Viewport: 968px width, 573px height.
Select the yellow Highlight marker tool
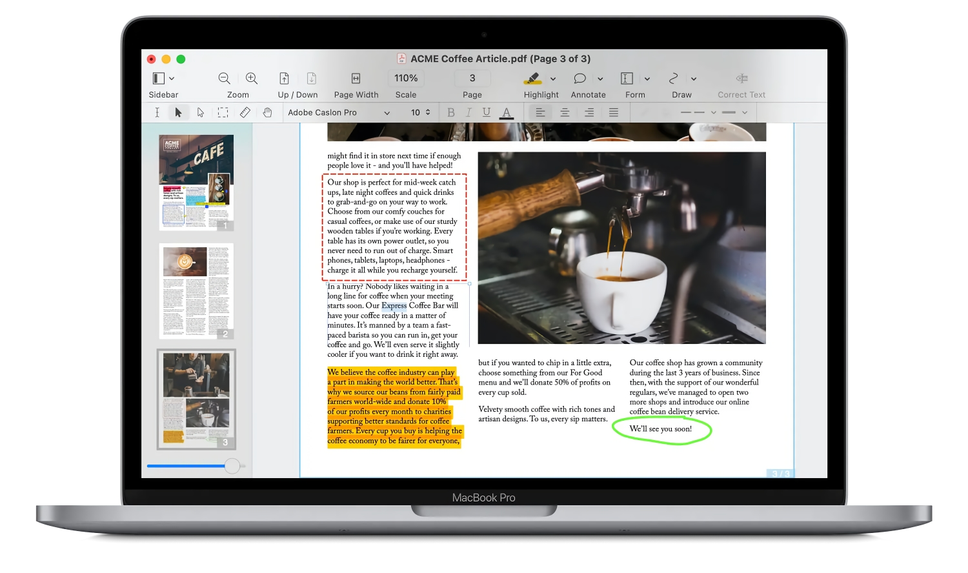pyautogui.click(x=532, y=78)
